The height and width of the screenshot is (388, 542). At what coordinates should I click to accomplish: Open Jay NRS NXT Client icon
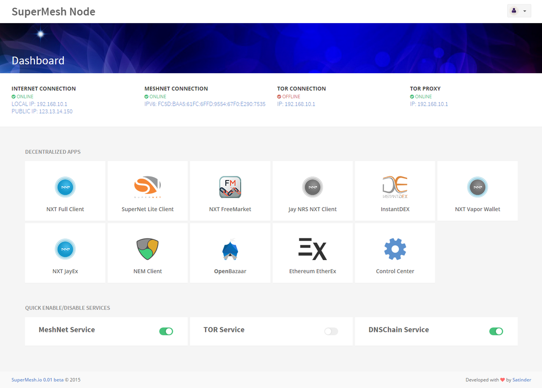click(x=313, y=187)
